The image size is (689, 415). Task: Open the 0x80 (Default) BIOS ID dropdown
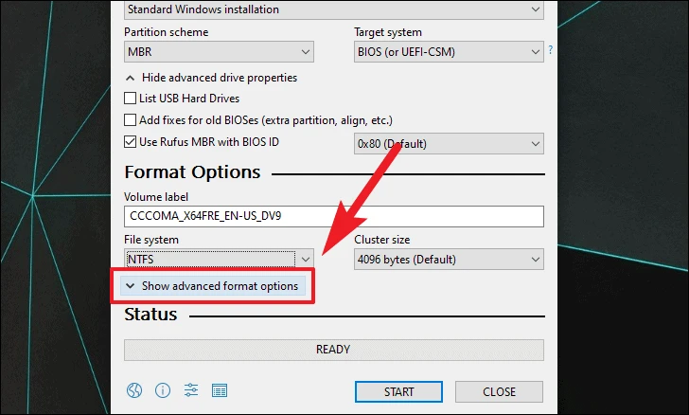[449, 143]
